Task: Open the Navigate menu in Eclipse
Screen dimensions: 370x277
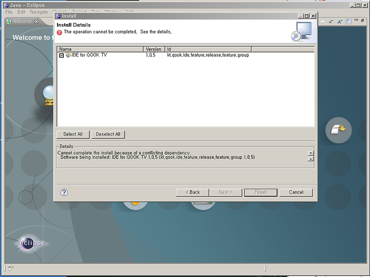Action: (39, 12)
